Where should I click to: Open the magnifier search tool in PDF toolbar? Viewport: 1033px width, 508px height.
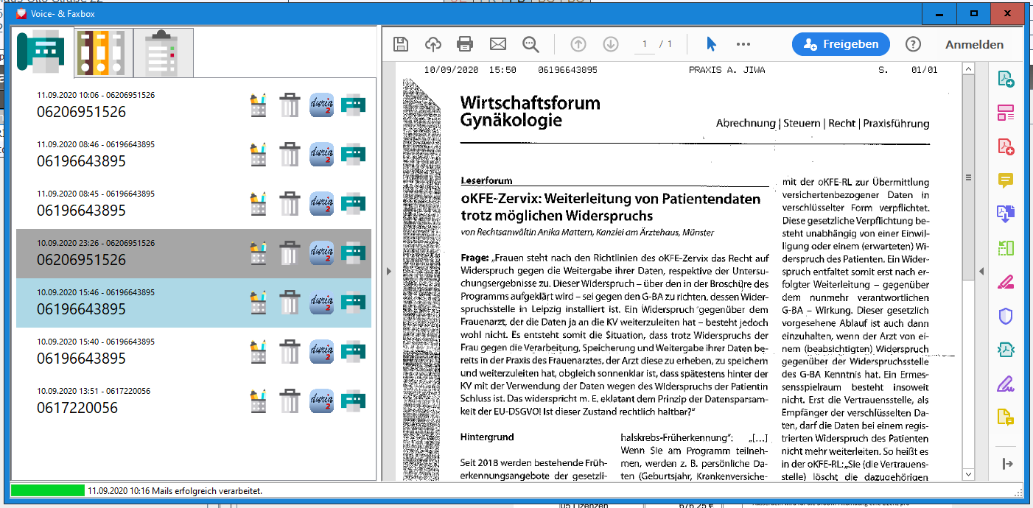(x=530, y=44)
